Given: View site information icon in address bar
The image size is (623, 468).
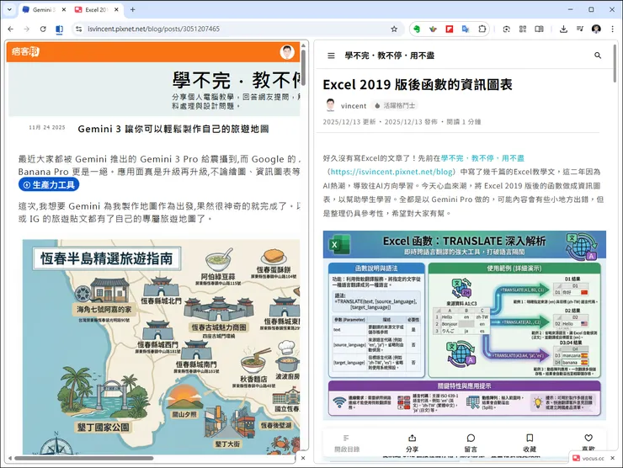Looking at the screenshot, I should point(79,29).
